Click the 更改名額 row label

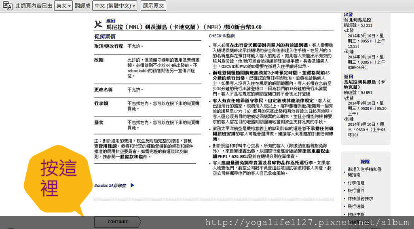tap(103, 90)
